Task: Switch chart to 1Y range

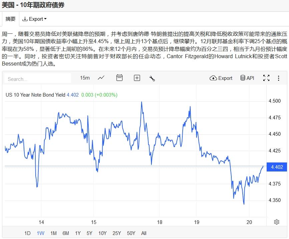Action: (x=78, y=233)
